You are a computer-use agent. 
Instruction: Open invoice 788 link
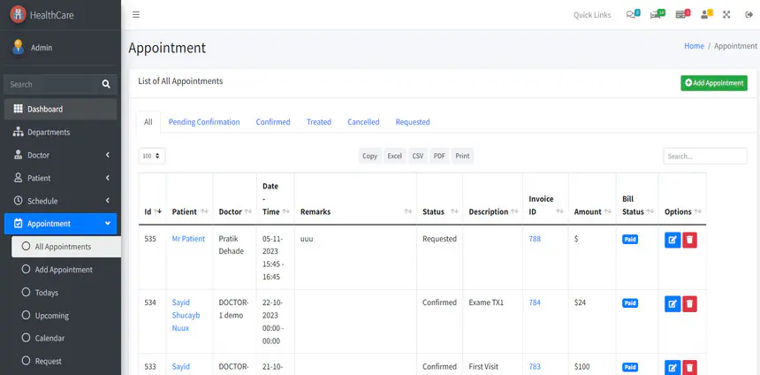pos(535,239)
